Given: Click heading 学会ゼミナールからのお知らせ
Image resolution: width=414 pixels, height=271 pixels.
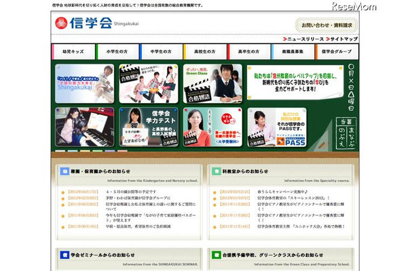Looking at the screenshot, I should (x=102, y=255).
